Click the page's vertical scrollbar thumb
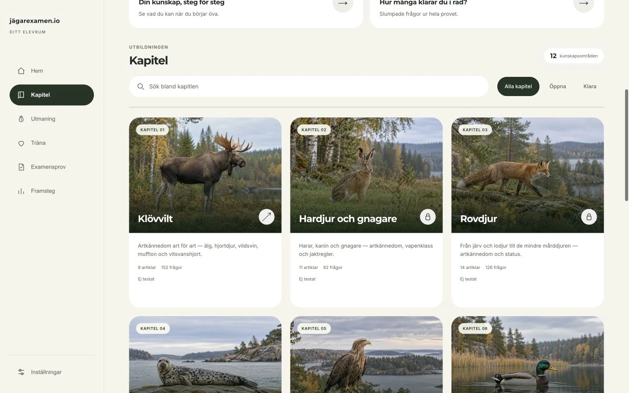The height and width of the screenshot is (393, 629). [x=626, y=145]
